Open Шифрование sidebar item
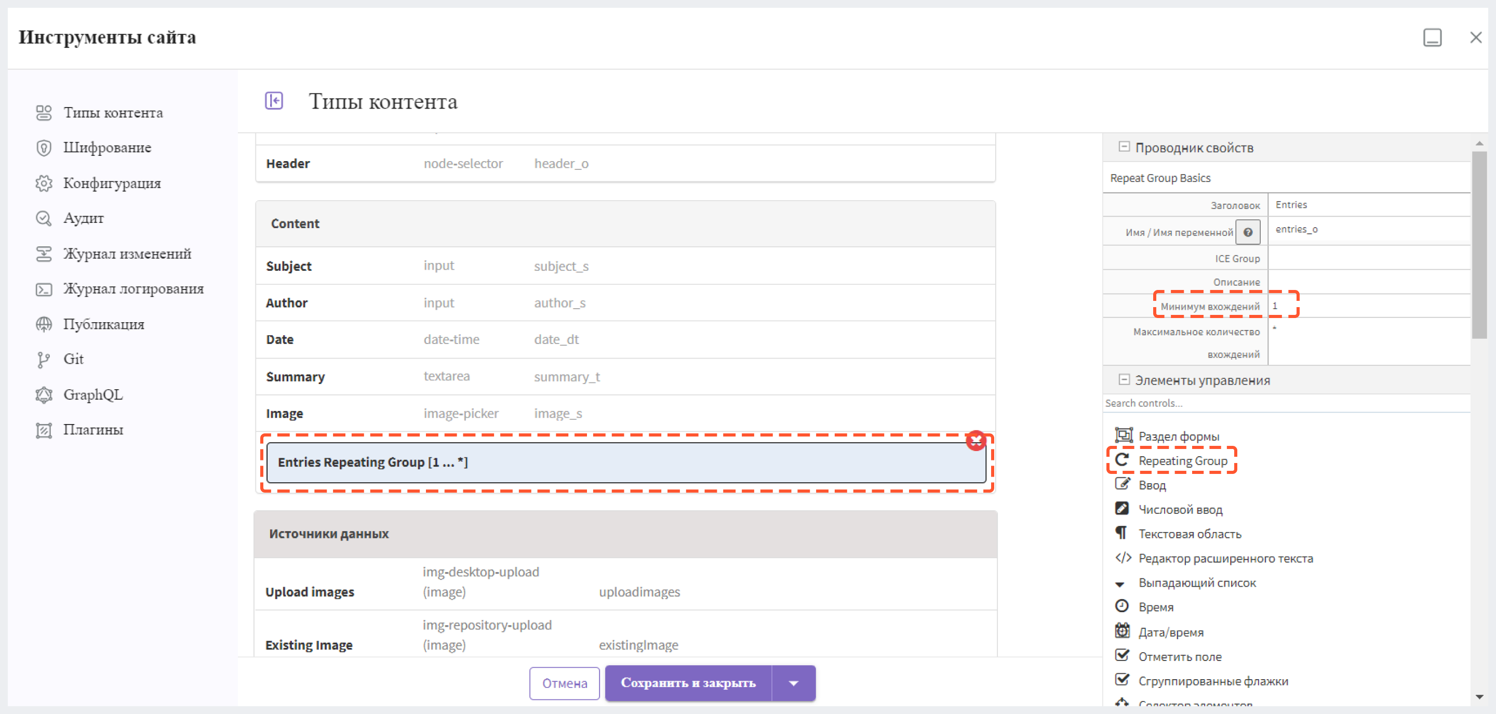The image size is (1496, 714). point(107,148)
